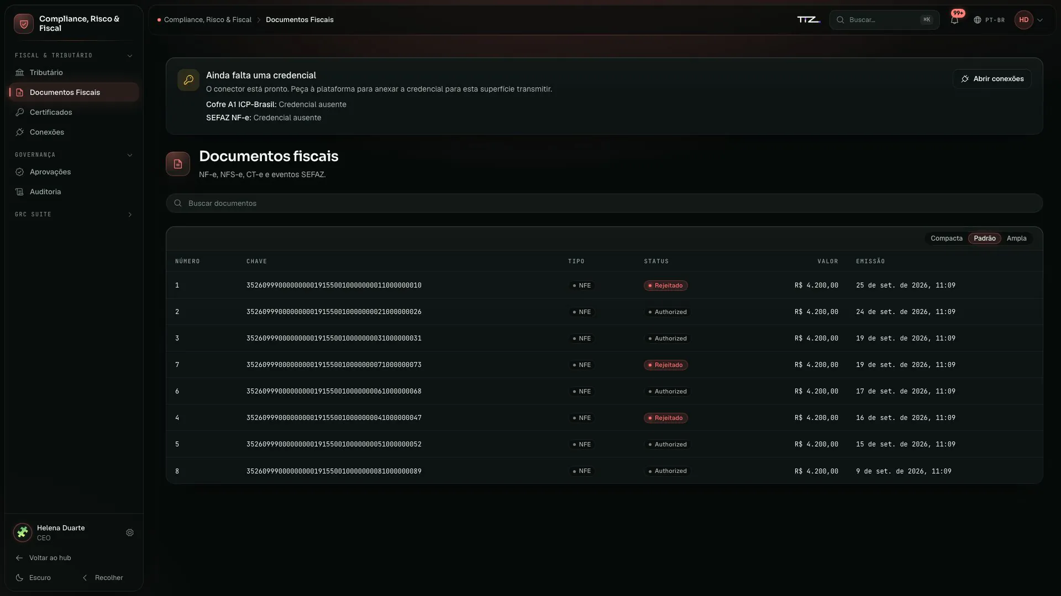
Task: Click Abrir conexões button
Action: (992, 79)
